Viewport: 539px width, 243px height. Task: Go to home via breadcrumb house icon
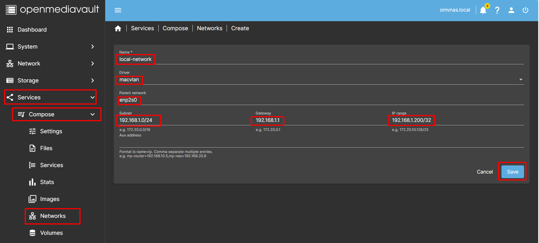point(118,28)
